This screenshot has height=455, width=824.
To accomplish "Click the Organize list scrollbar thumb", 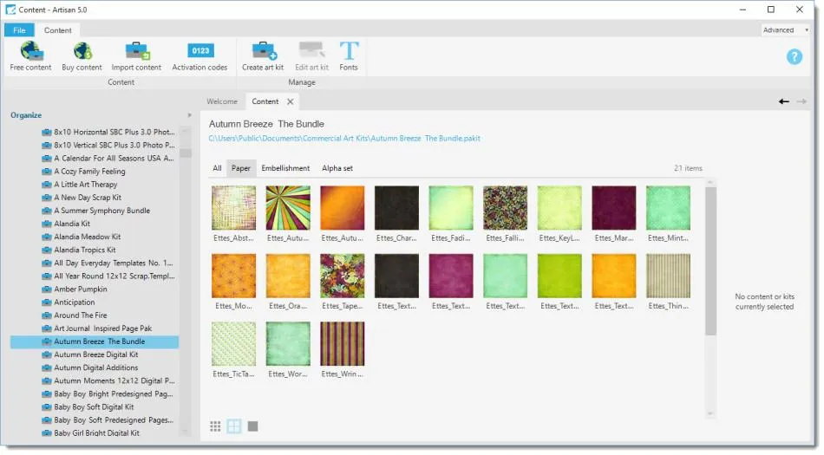I will coord(185,153).
